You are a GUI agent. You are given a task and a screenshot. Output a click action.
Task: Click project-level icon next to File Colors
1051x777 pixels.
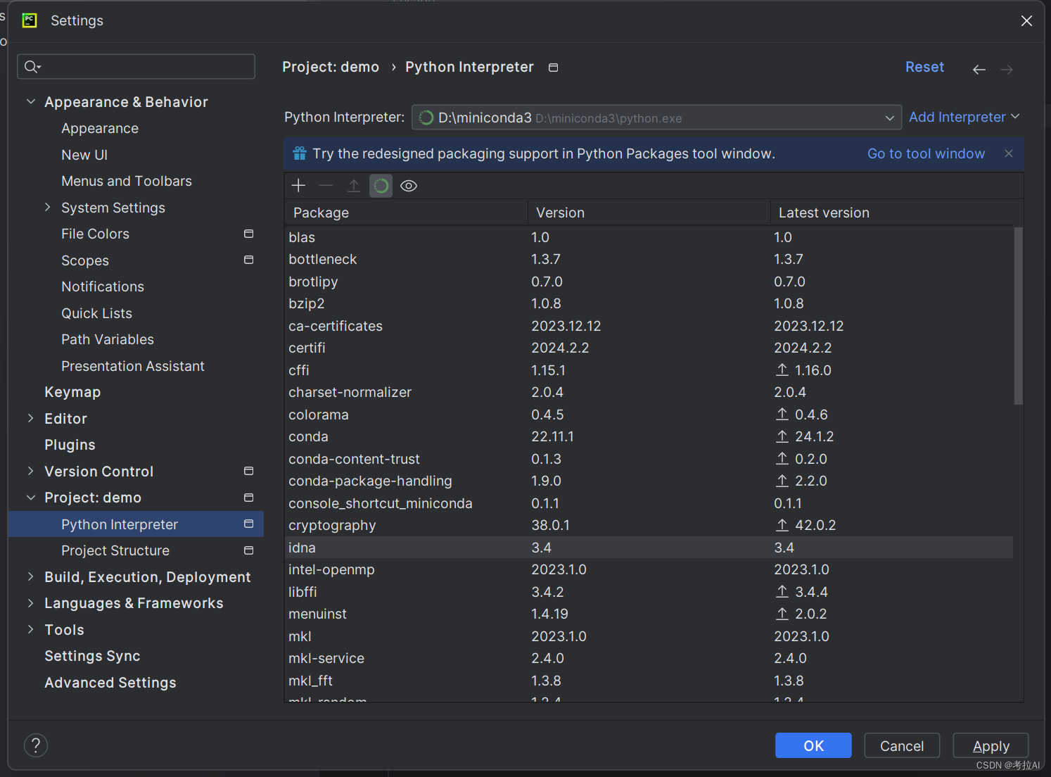coord(248,234)
